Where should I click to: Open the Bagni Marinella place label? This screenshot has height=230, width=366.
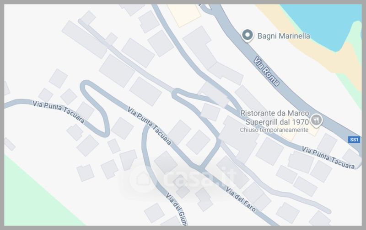coord(284,36)
